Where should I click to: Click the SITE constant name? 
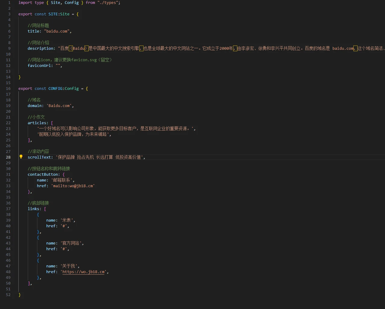53,14
